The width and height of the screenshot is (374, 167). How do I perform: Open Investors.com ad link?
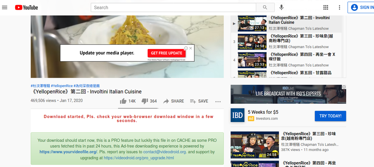coord(267,119)
